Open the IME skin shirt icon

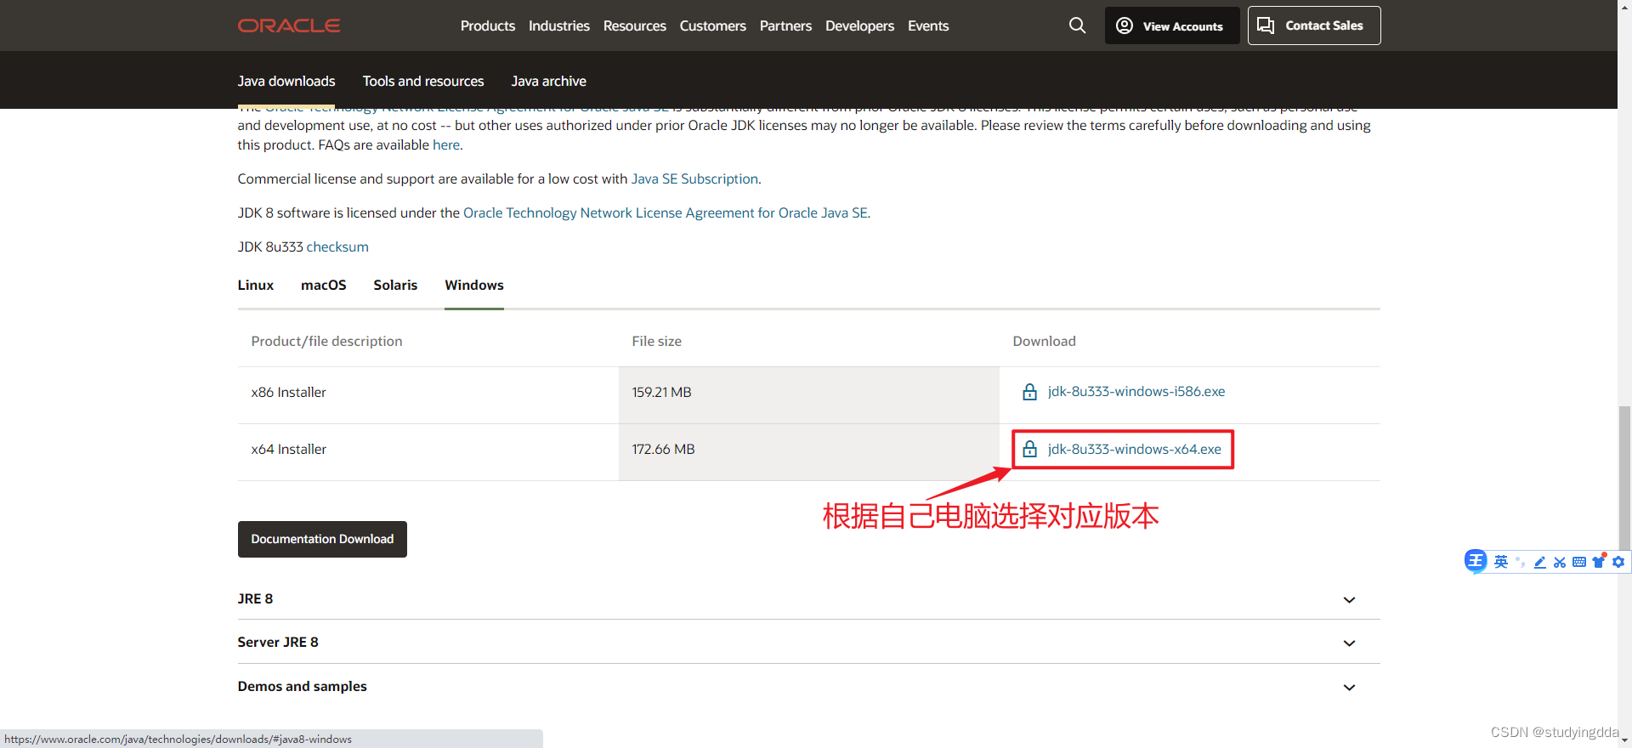pyautogui.click(x=1599, y=561)
